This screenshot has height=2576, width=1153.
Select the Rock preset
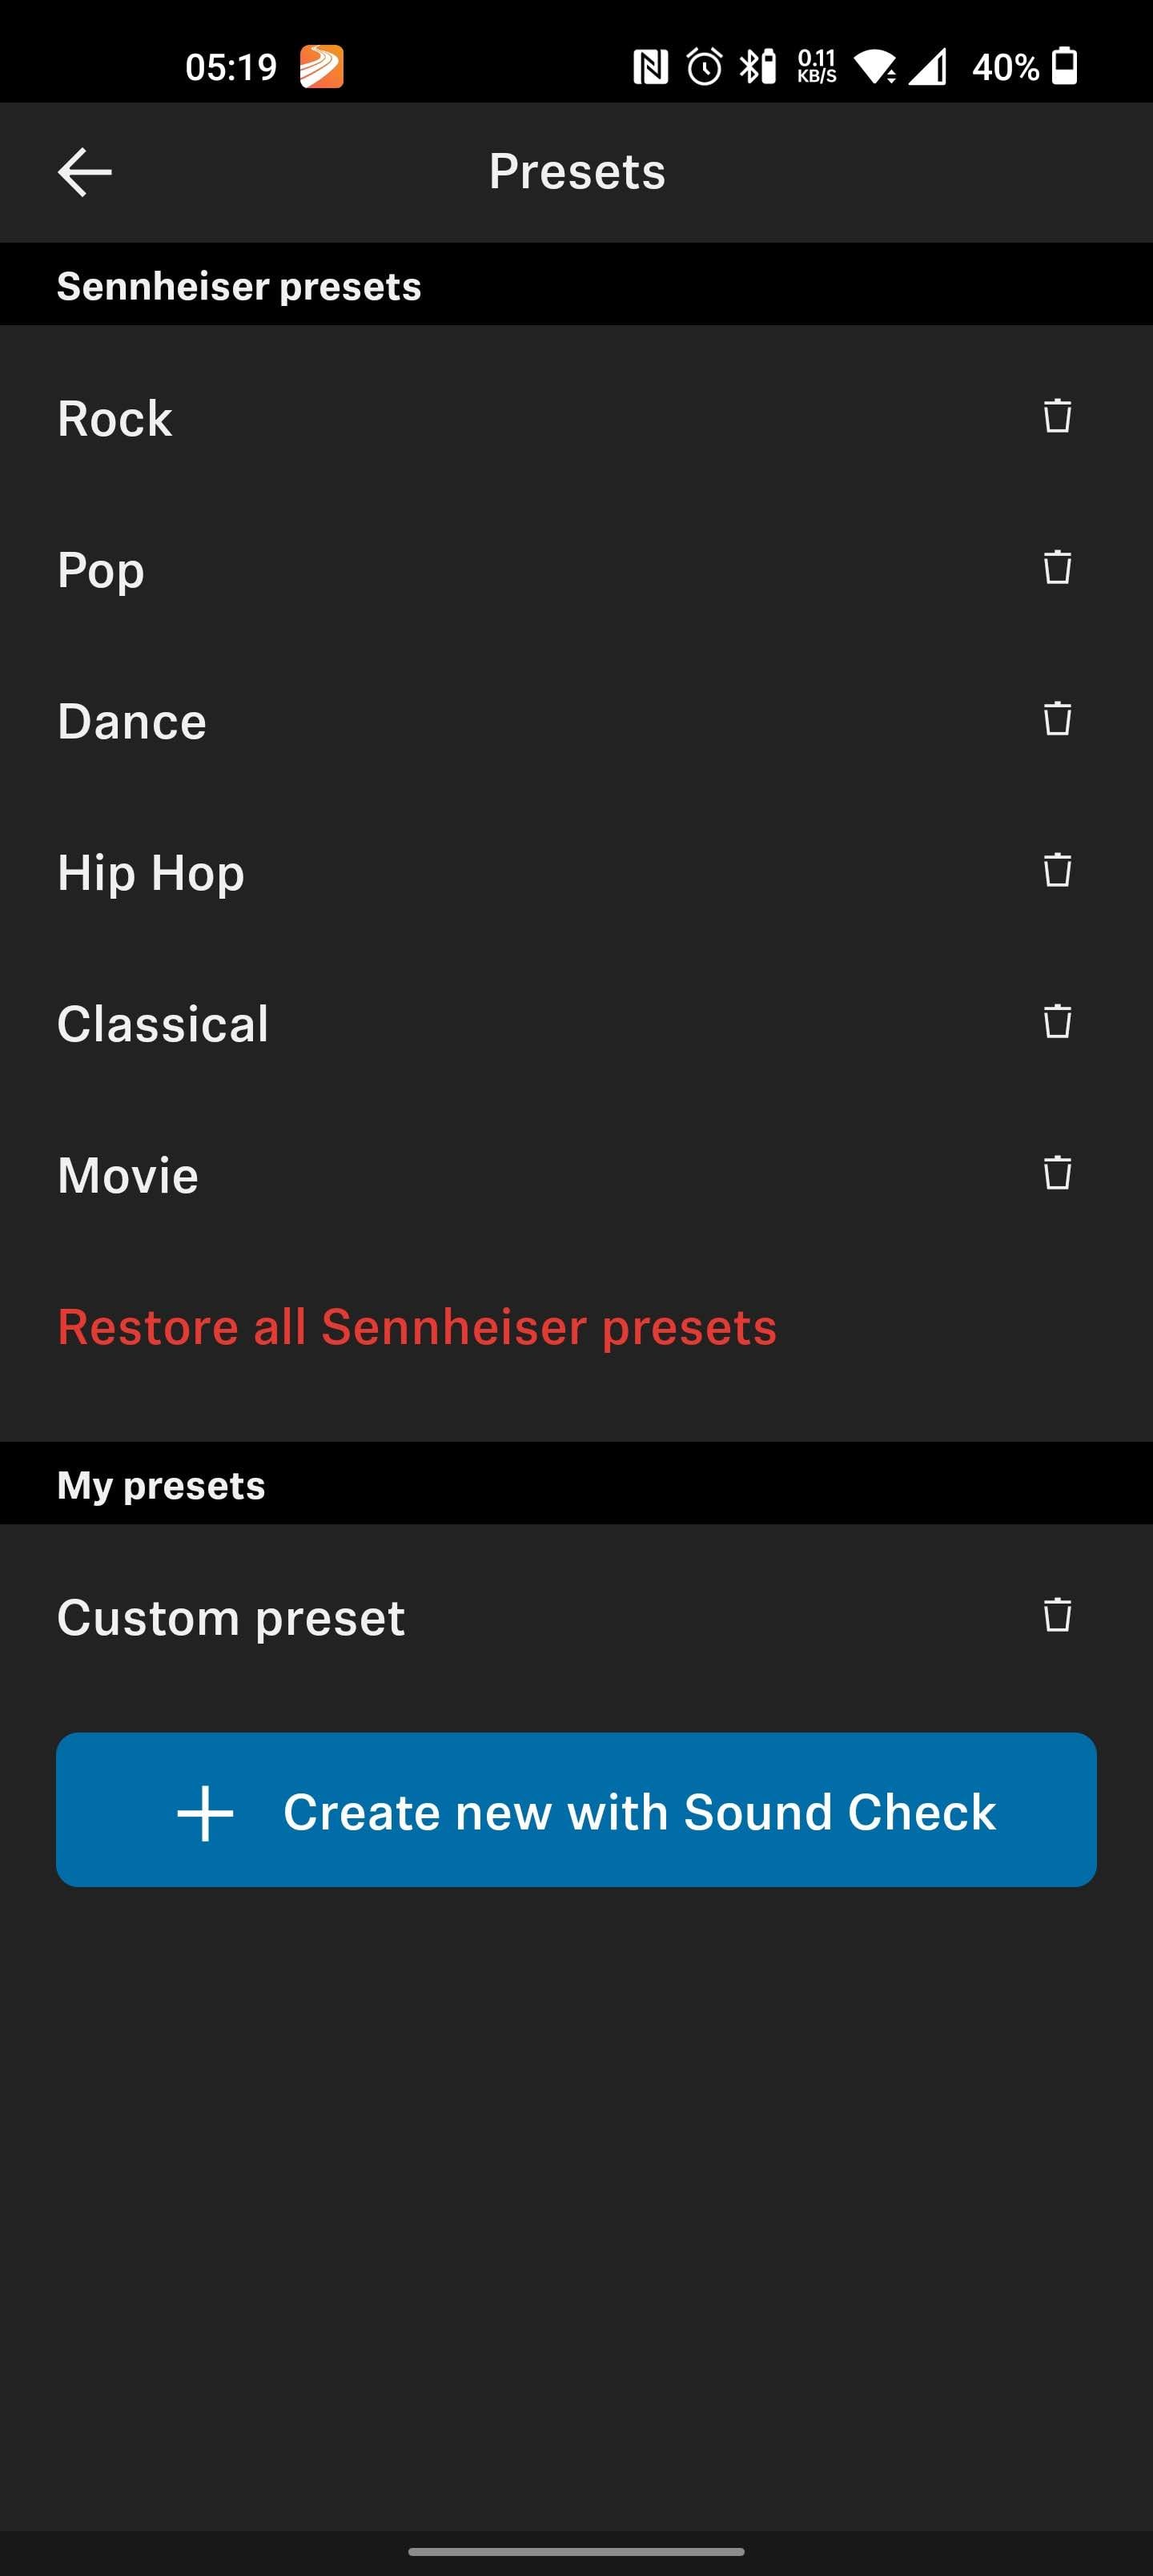[x=115, y=418]
